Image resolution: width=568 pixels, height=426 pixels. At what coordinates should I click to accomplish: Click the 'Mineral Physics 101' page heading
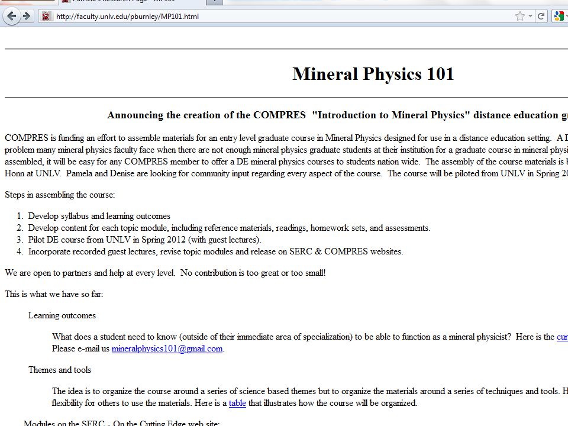point(373,74)
